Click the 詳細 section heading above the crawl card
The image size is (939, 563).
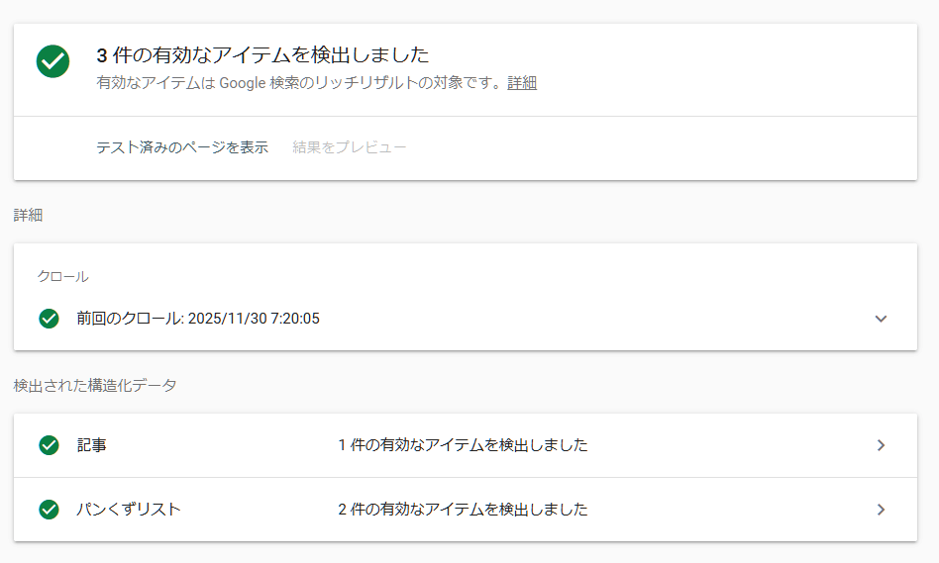[28, 215]
